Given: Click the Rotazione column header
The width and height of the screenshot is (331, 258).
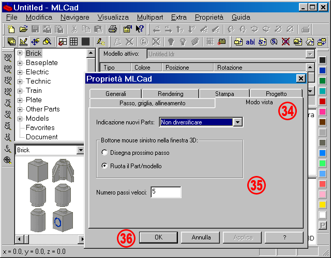Looking at the screenshot, I should [x=260, y=68].
